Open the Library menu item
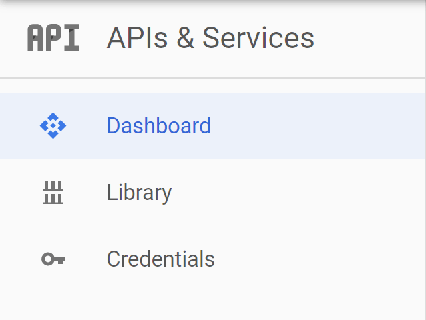Image resolution: width=426 pixels, height=320 pixels. [139, 193]
